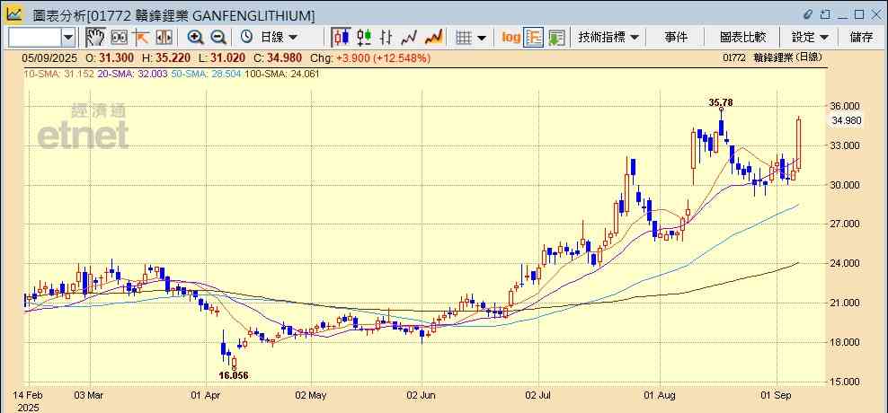Viewport: 888px width, 413px height.
Task: Click the 16.056 low price marker
Action: [234, 375]
